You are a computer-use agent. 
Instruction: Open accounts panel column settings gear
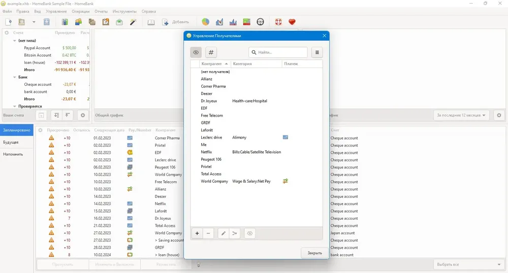point(7,32)
